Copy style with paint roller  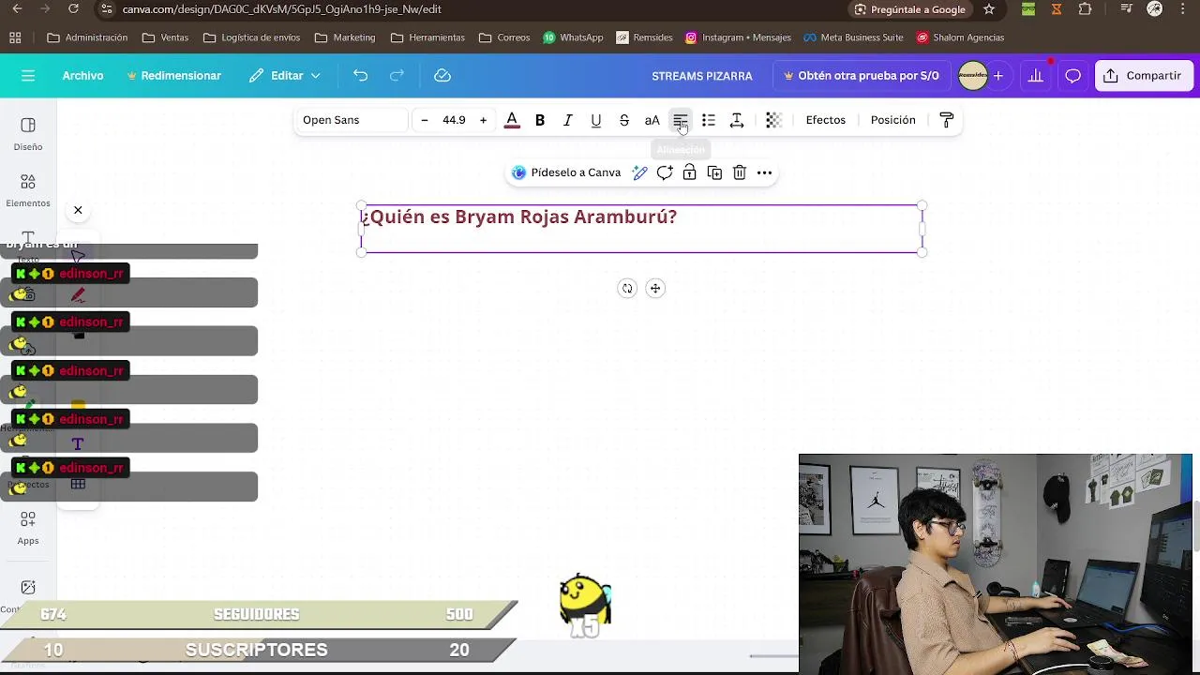(x=946, y=120)
